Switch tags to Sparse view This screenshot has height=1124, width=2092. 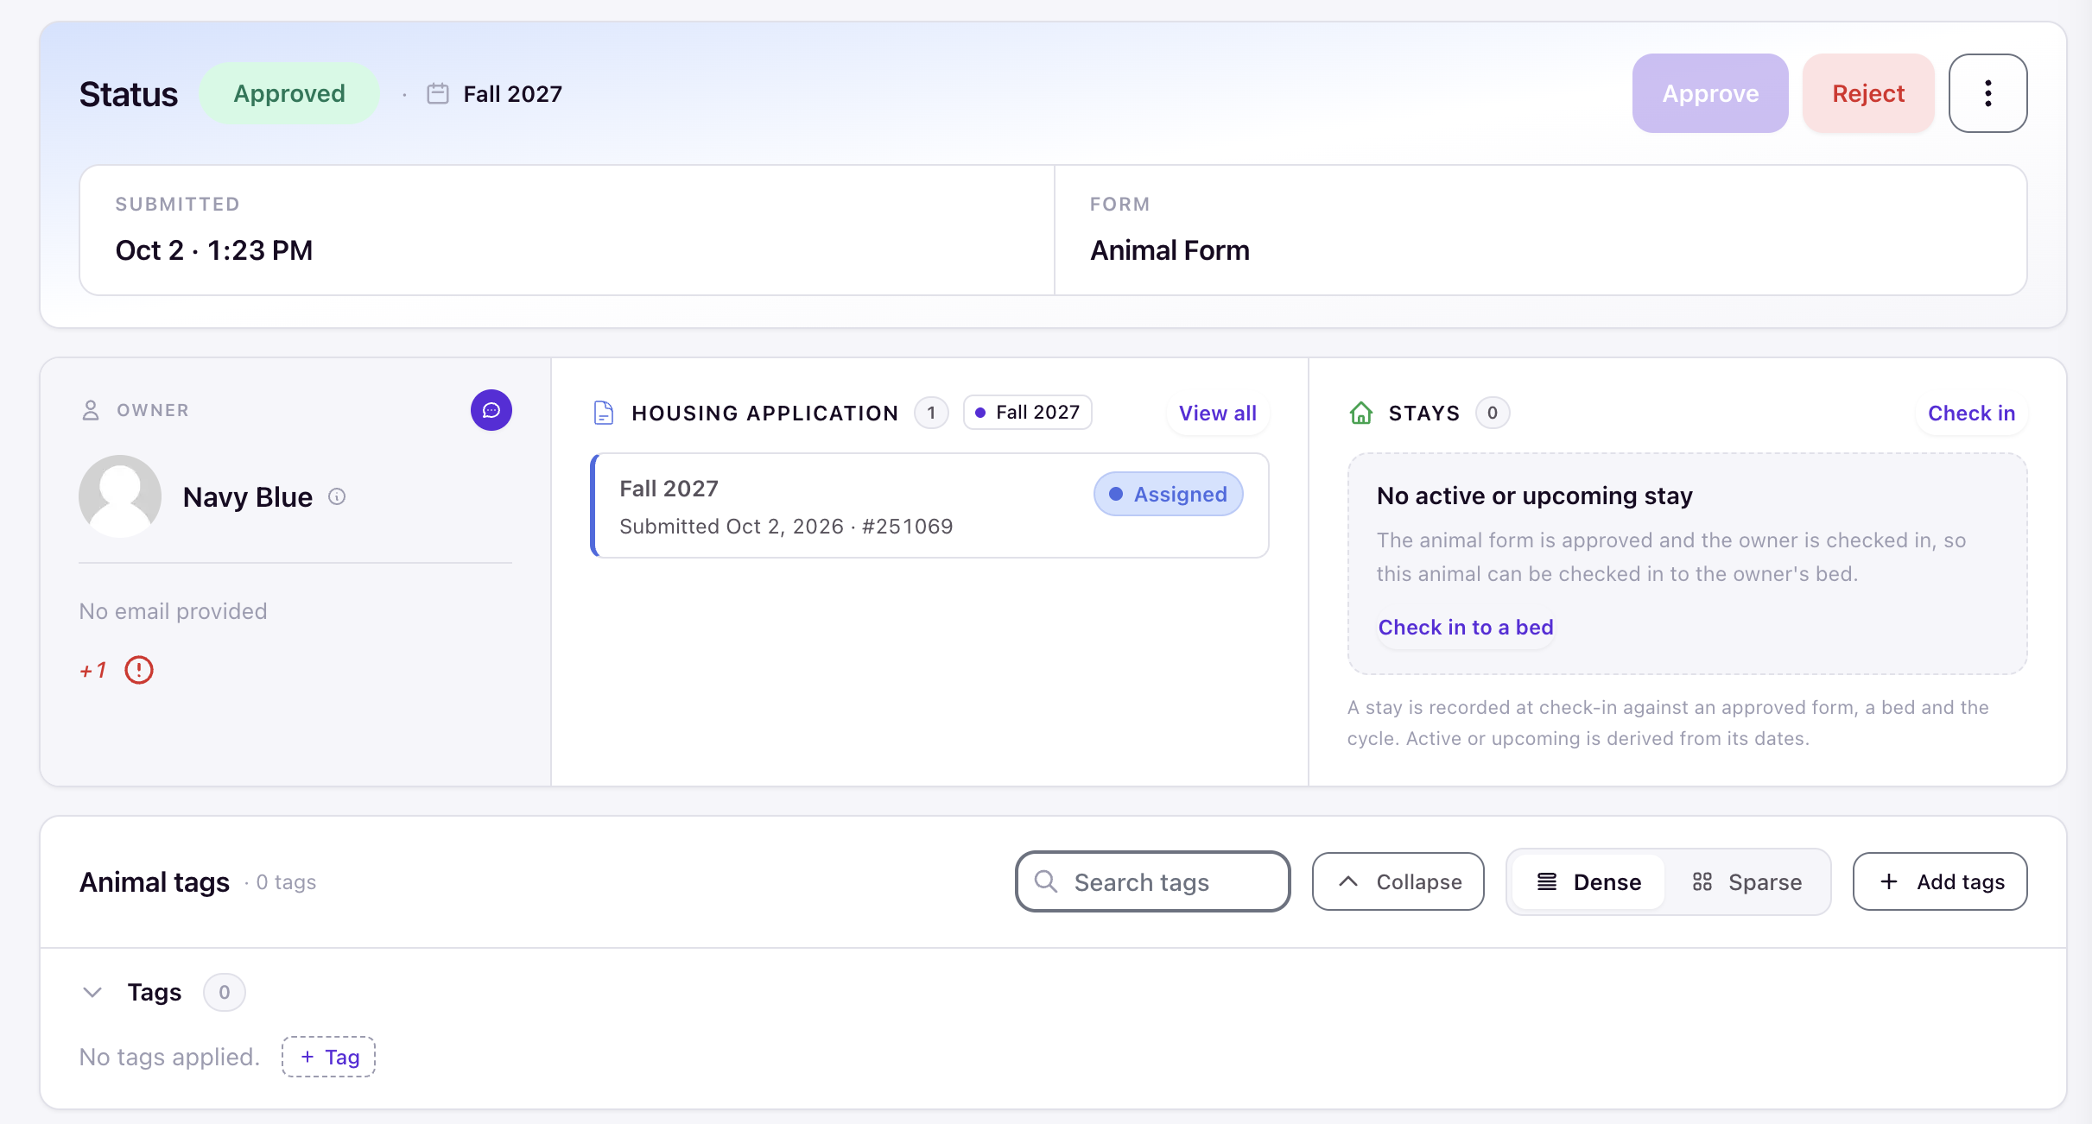coord(1747,881)
